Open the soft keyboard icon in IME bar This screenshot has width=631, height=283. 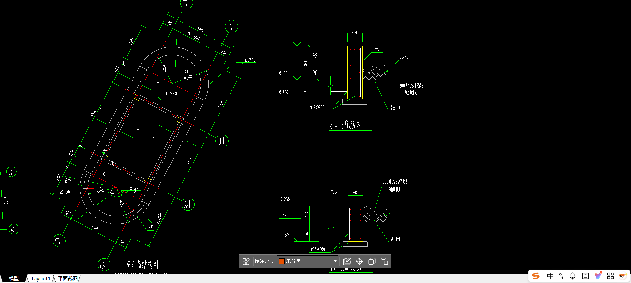pyautogui.click(x=585, y=276)
